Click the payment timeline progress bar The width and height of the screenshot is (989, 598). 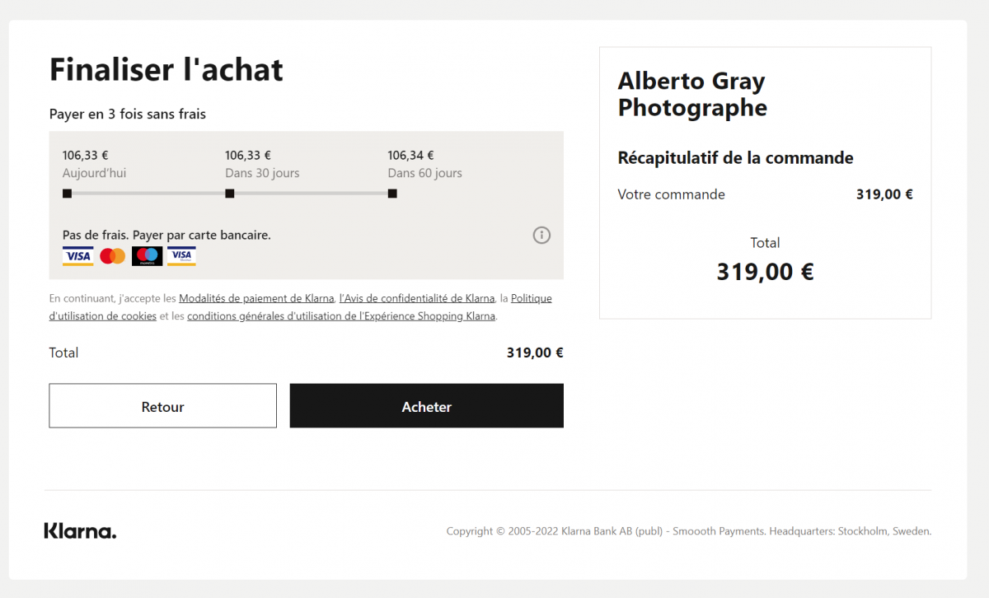coord(230,194)
